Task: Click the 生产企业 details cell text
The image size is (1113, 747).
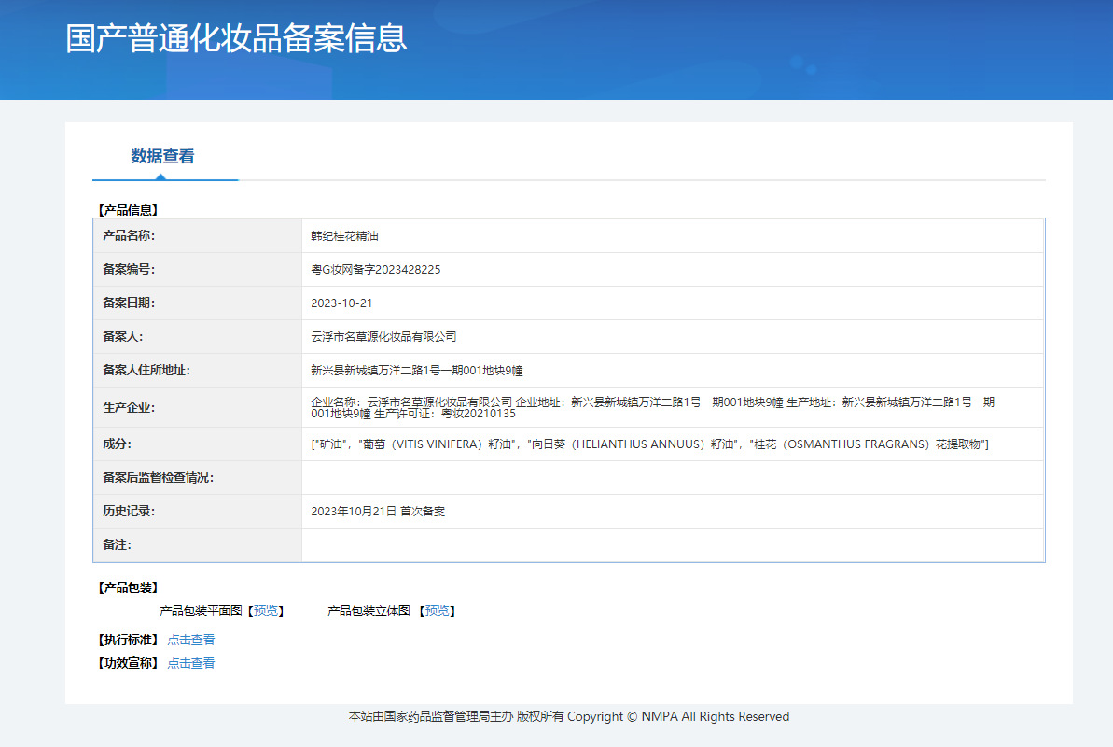Action: 652,407
